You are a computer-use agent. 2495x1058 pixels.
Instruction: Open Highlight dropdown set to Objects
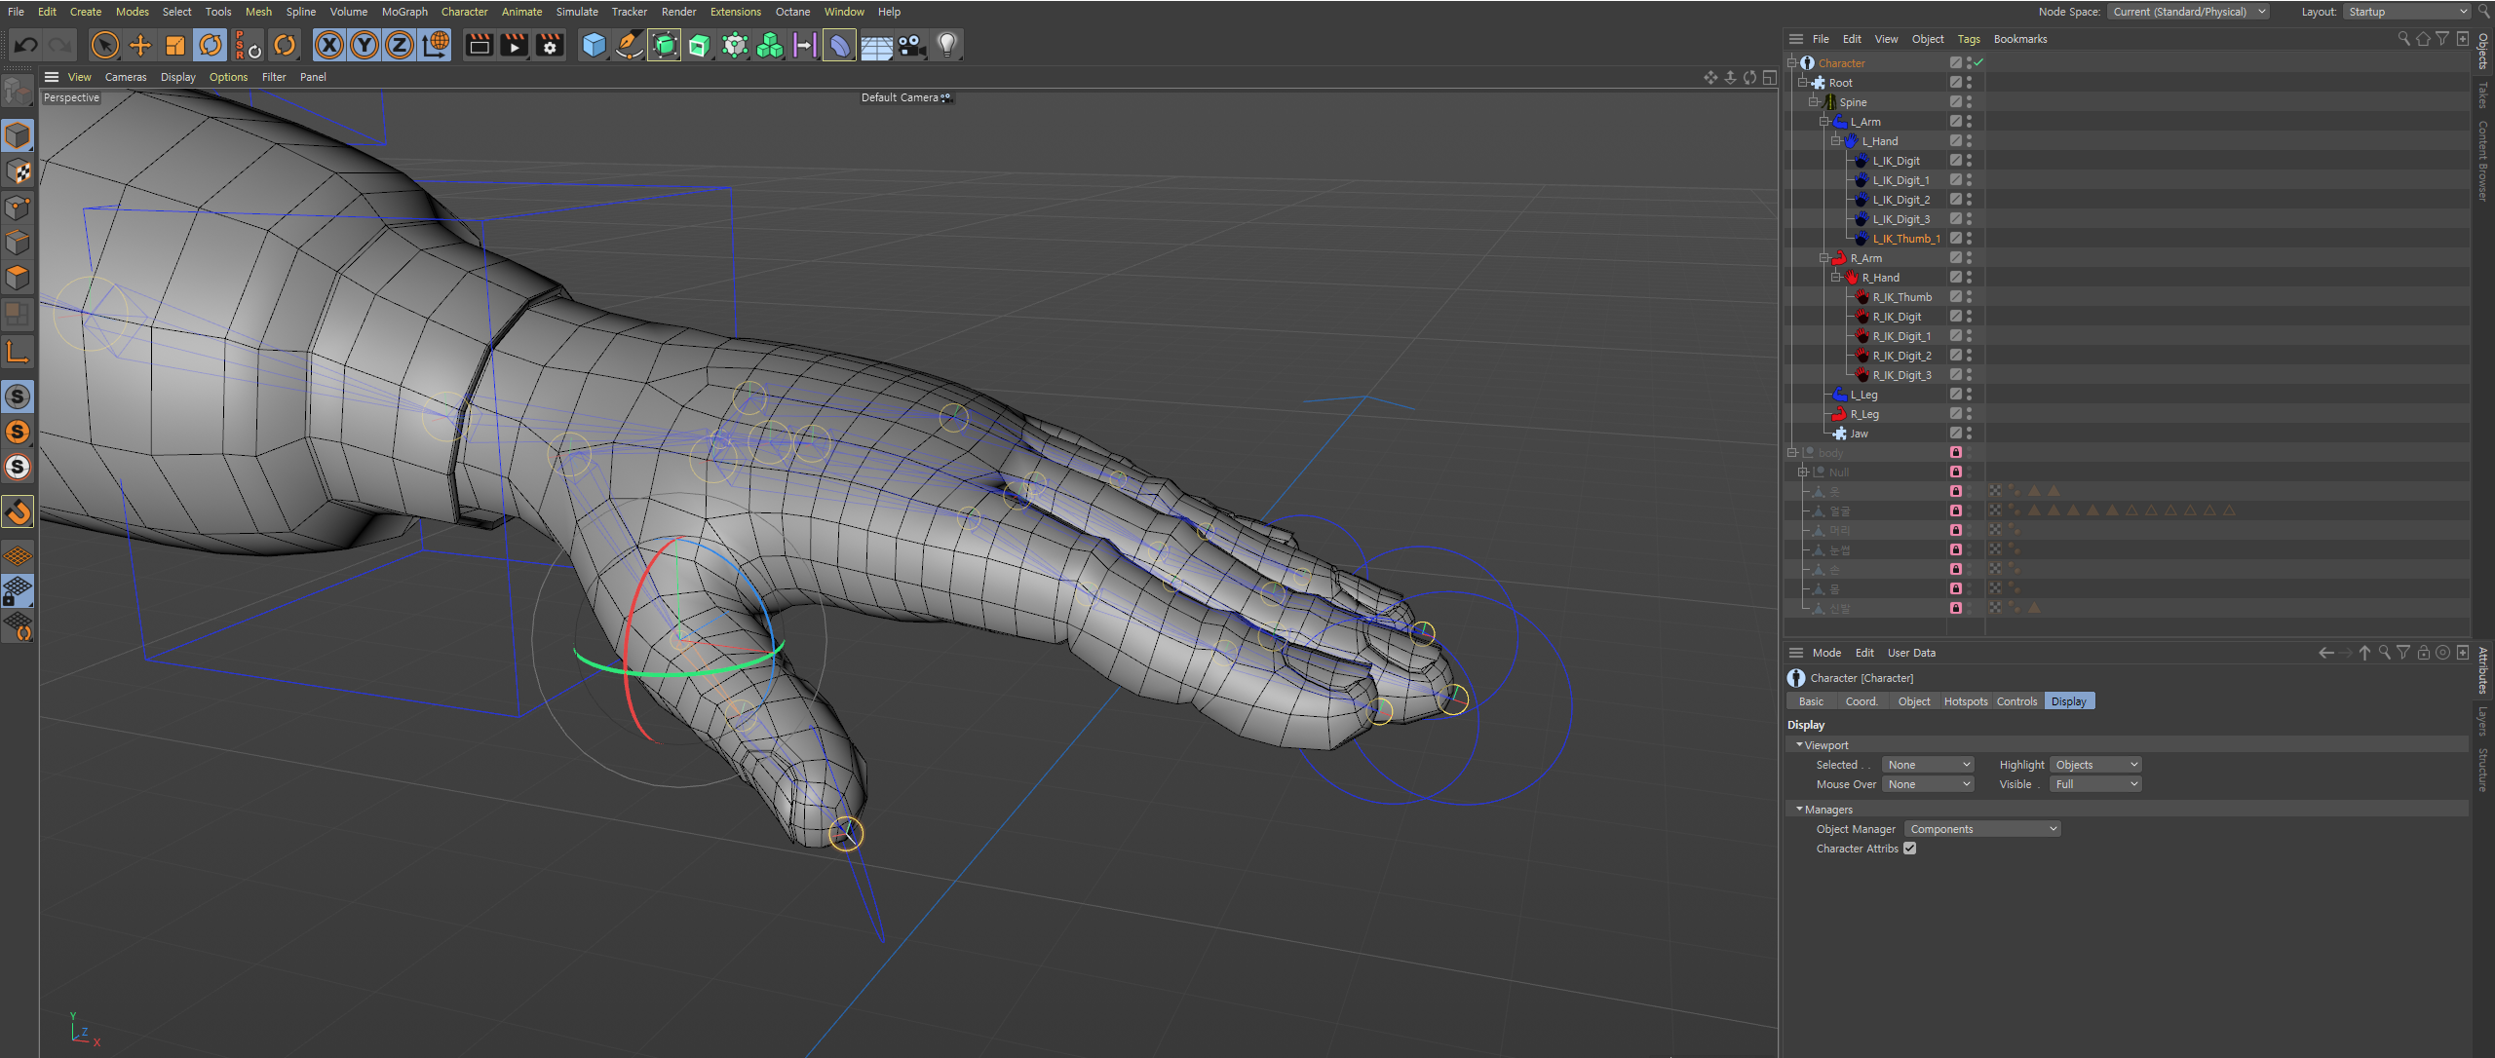(2095, 765)
